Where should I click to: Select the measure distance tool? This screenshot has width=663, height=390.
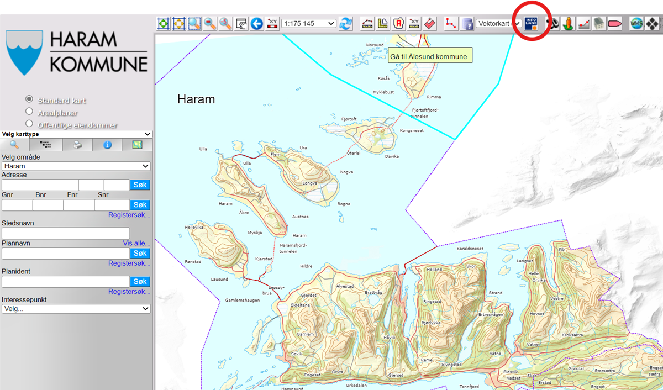click(367, 24)
